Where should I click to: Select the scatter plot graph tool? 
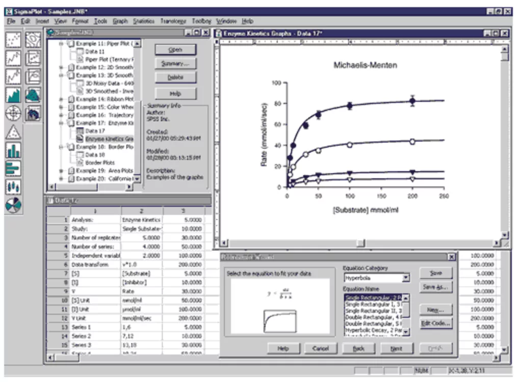point(13,40)
